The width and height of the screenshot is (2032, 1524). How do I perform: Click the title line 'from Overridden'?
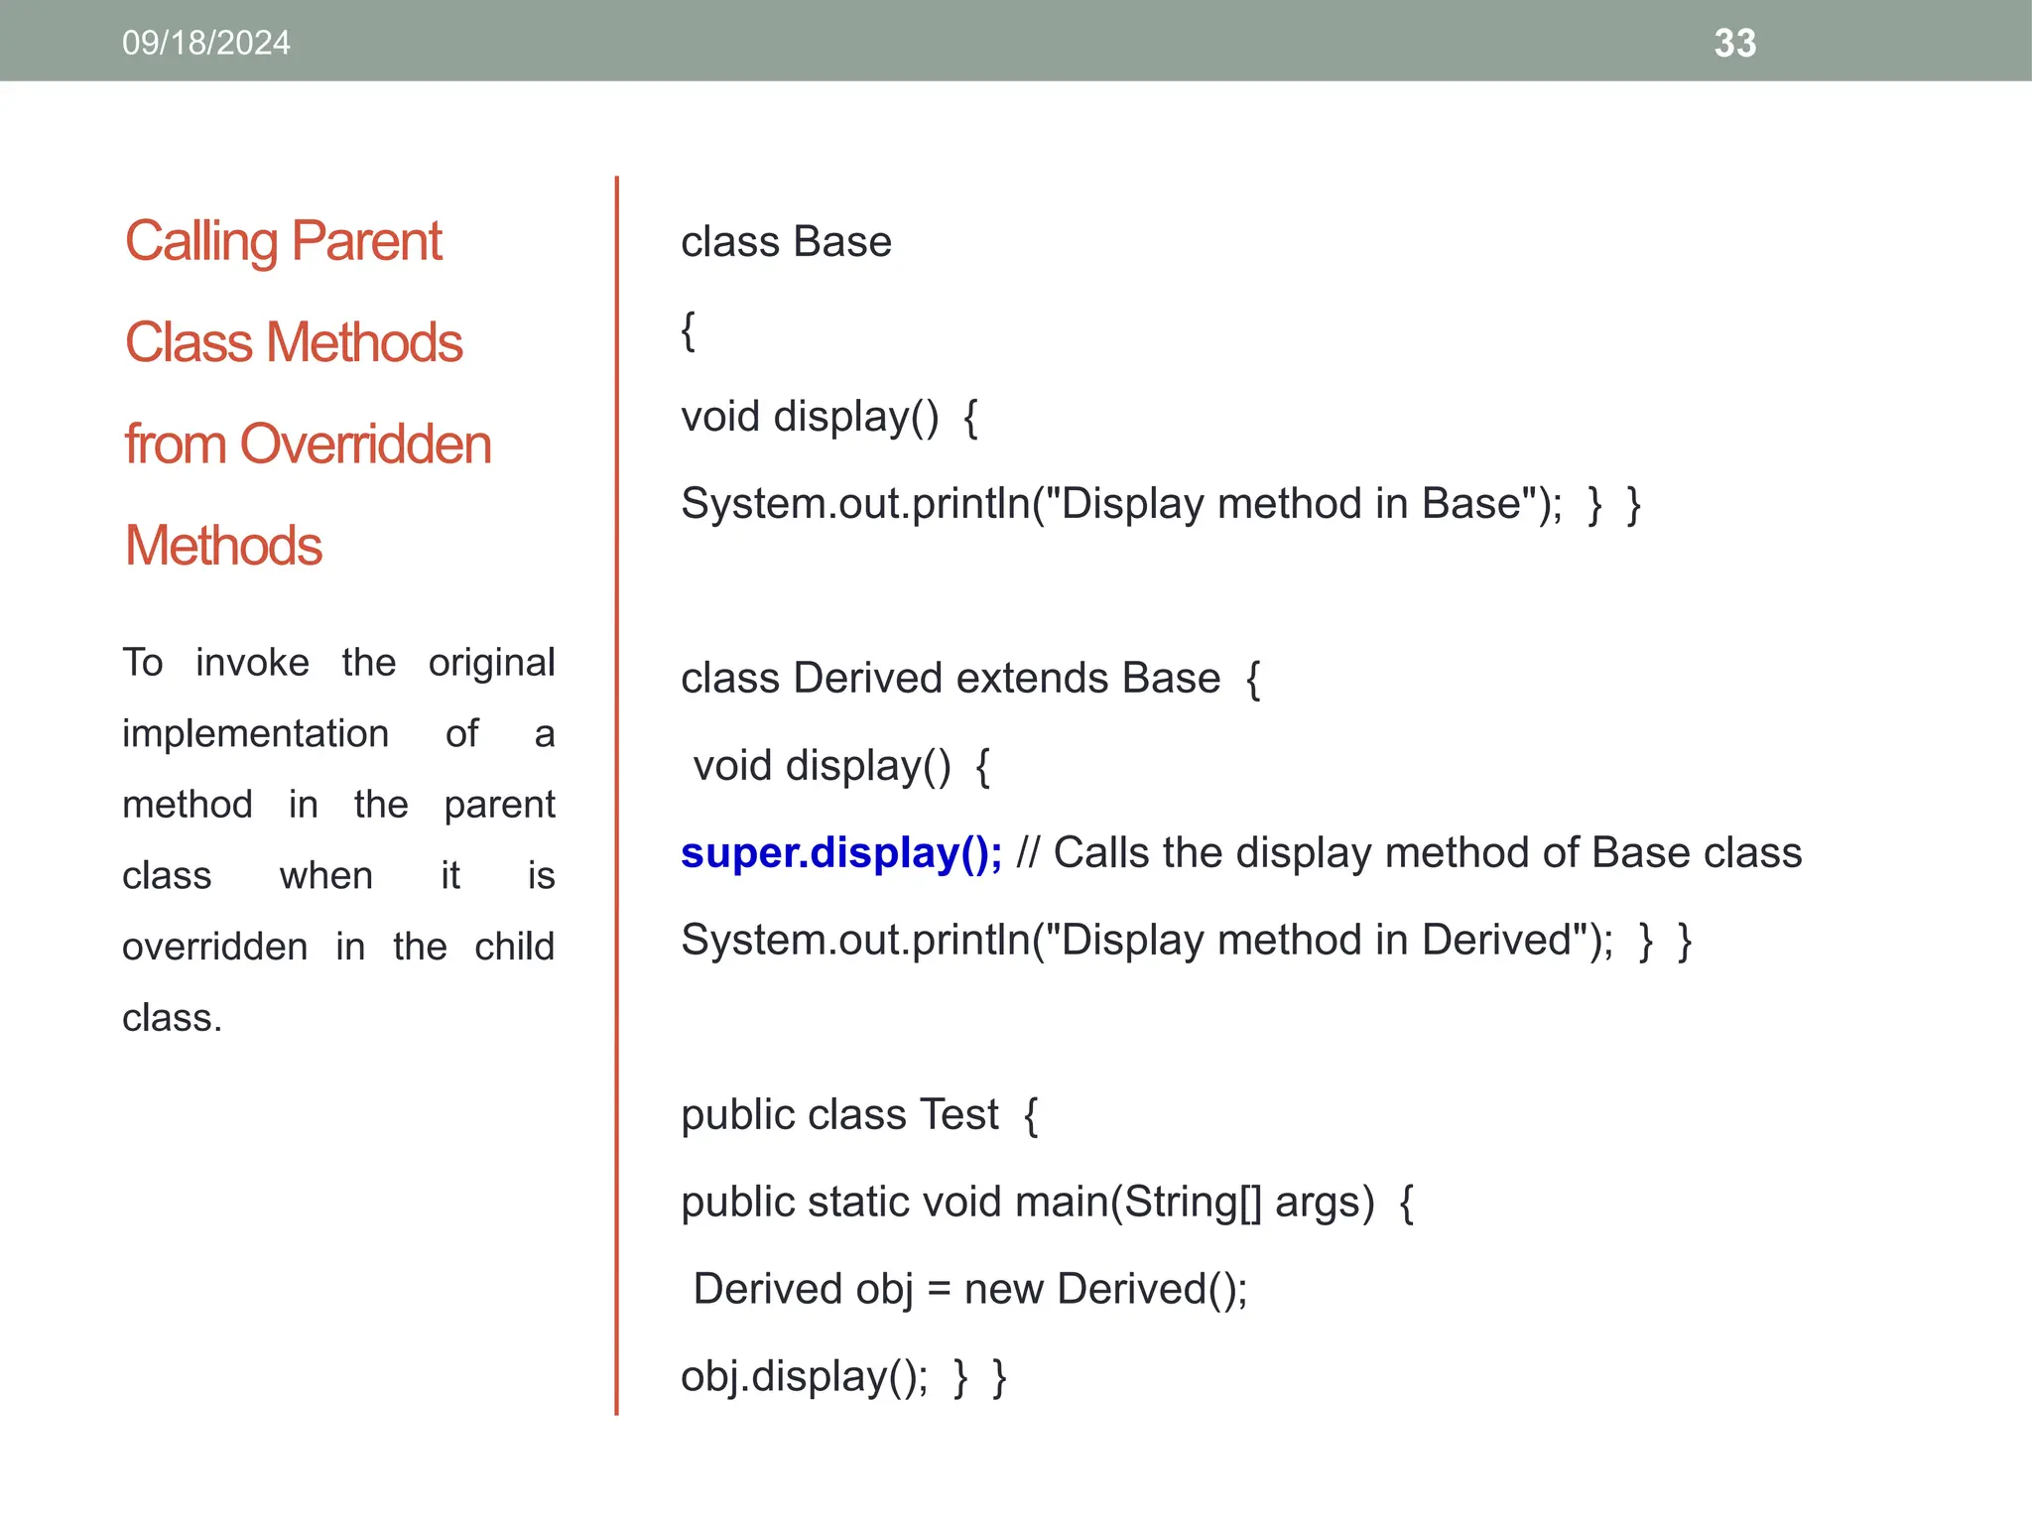[308, 444]
